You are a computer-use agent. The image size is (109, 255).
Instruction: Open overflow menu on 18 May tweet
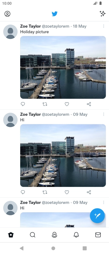point(103,26)
